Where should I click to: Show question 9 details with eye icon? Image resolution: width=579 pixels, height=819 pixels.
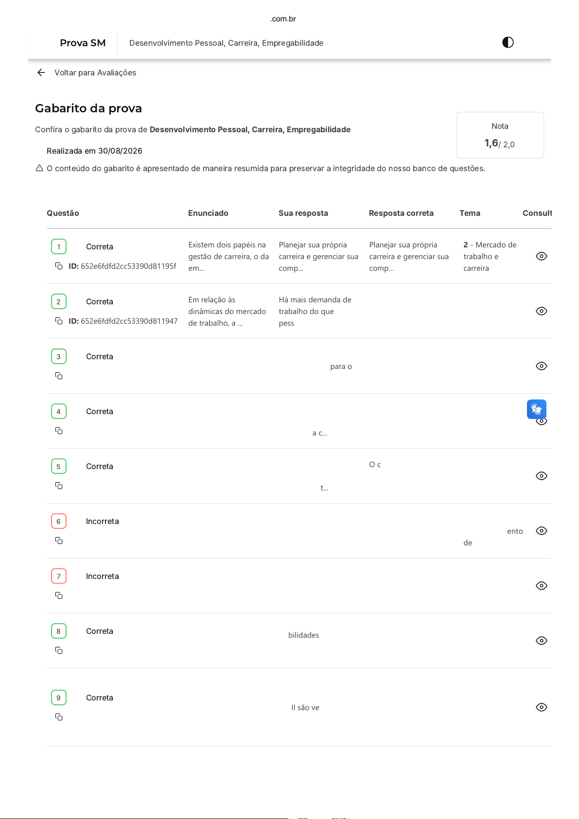[542, 707]
